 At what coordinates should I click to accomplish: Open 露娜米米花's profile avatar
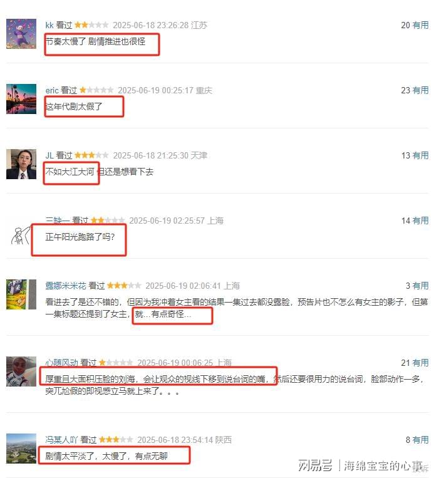coord(21,294)
